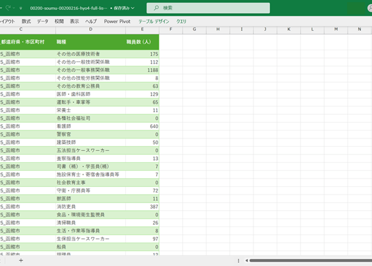Select cell 栄養士
The height and width of the screenshot is (266, 372).
[91, 110]
